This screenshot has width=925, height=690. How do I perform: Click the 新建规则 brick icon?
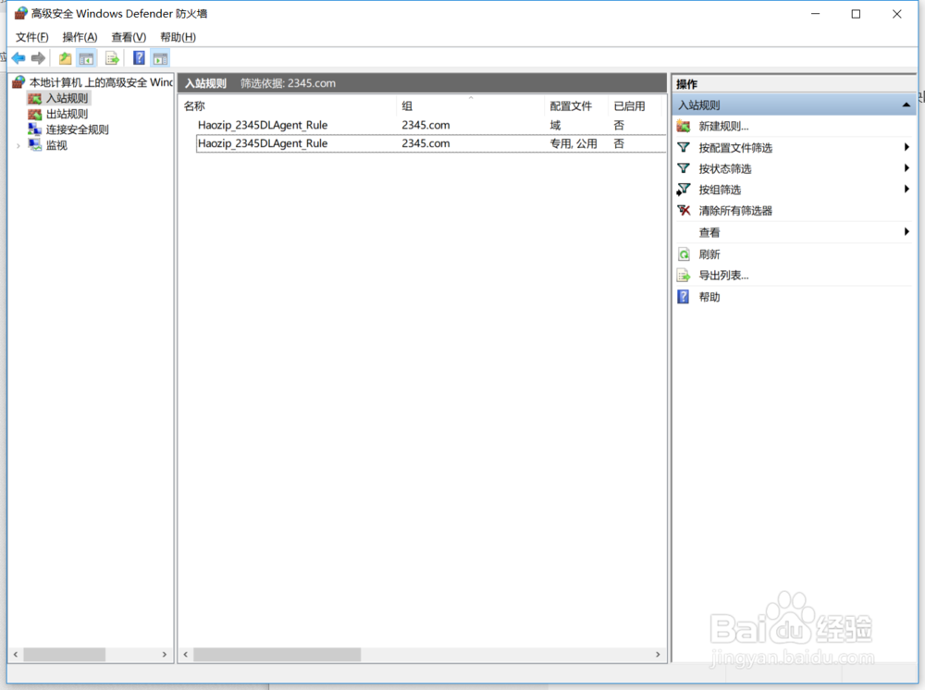click(x=684, y=126)
